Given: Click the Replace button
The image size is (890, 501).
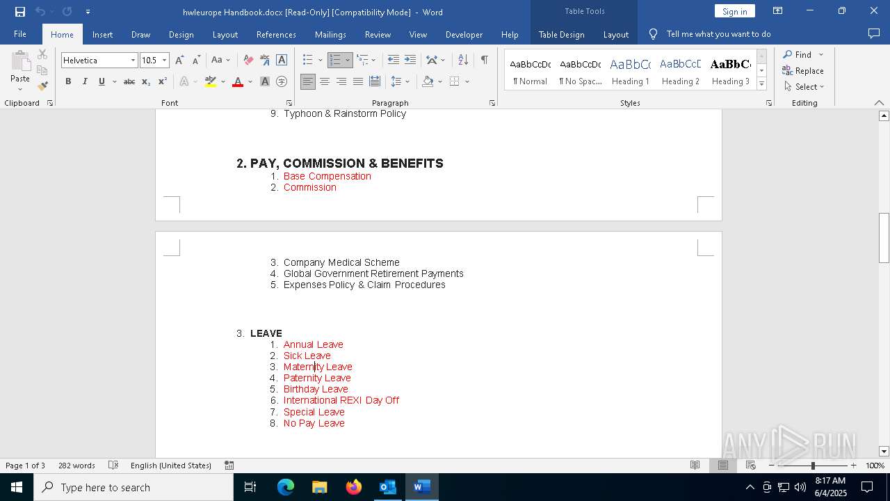Looking at the screenshot, I should (803, 71).
